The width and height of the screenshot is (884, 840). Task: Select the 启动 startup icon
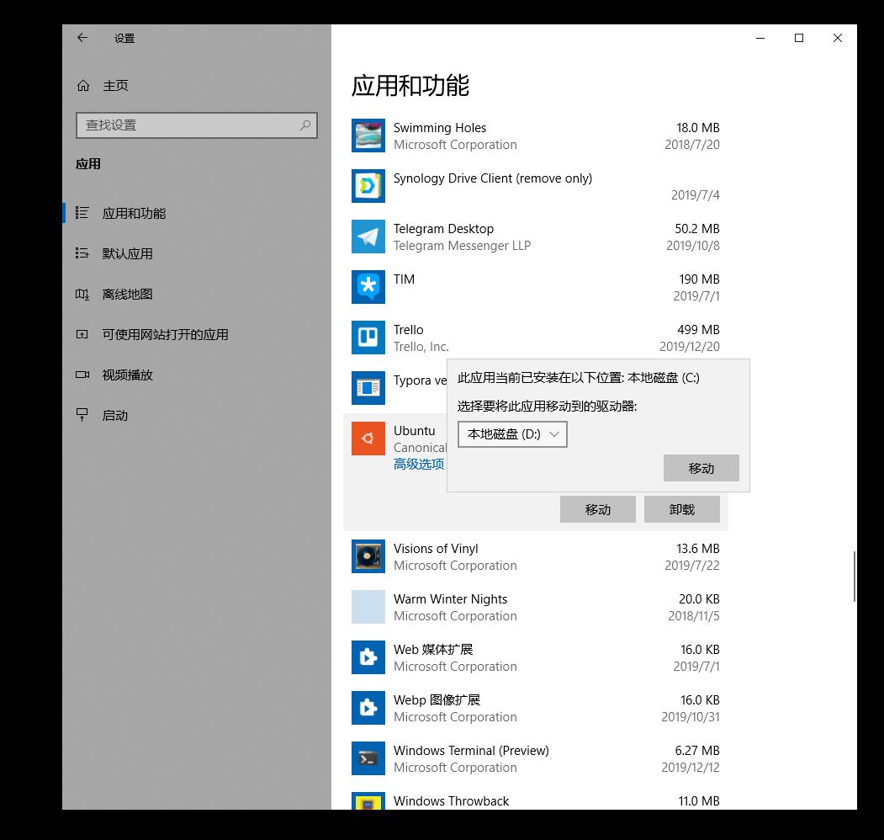coord(82,415)
